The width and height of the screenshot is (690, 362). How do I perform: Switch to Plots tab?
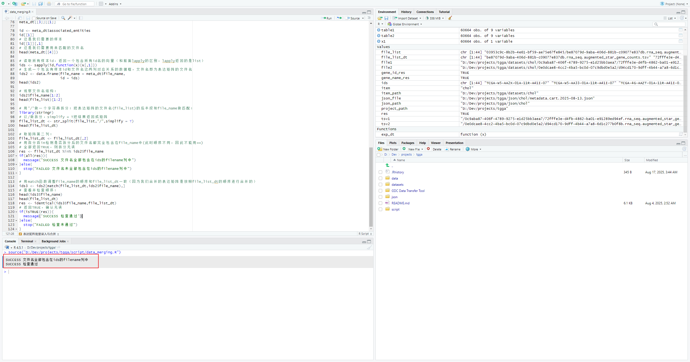point(393,143)
